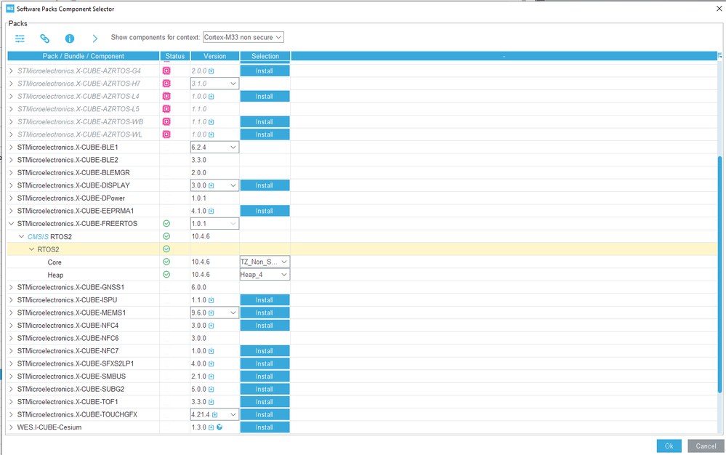Install the X-CUBE-EEPRMA1 pack
Screen dimensions: 726x455
pyautogui.click(x=265, y=211)
